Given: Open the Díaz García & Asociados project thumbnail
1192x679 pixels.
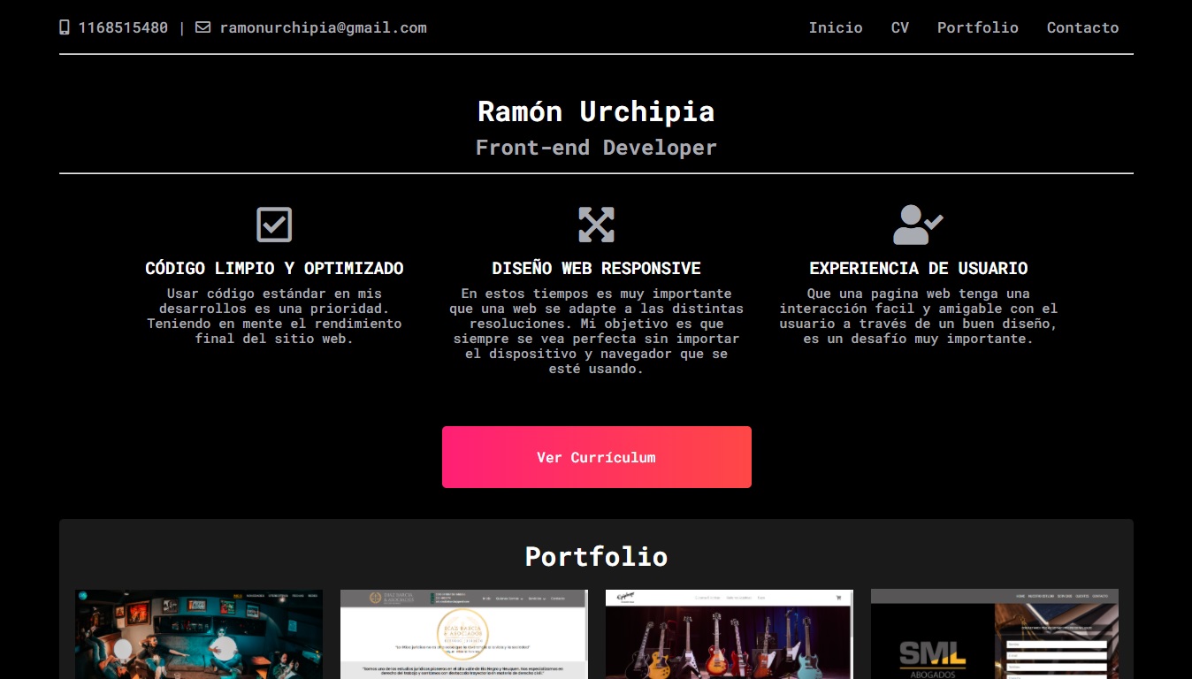Looking at the screenshot, I should click(x=464, y=634).
